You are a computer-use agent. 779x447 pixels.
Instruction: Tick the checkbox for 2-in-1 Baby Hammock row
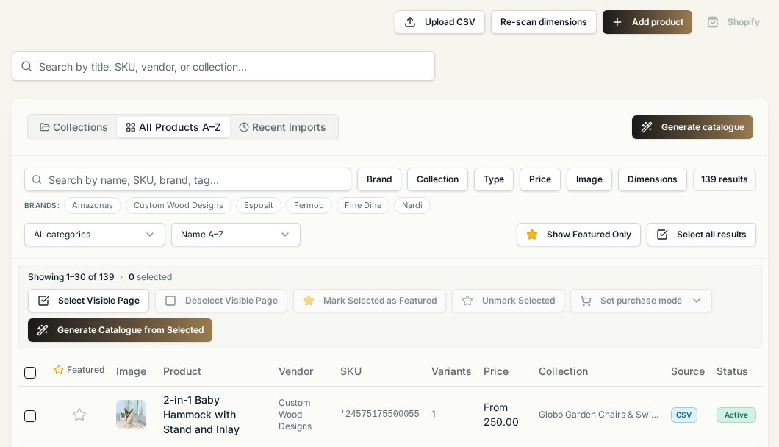pos(30,415)
